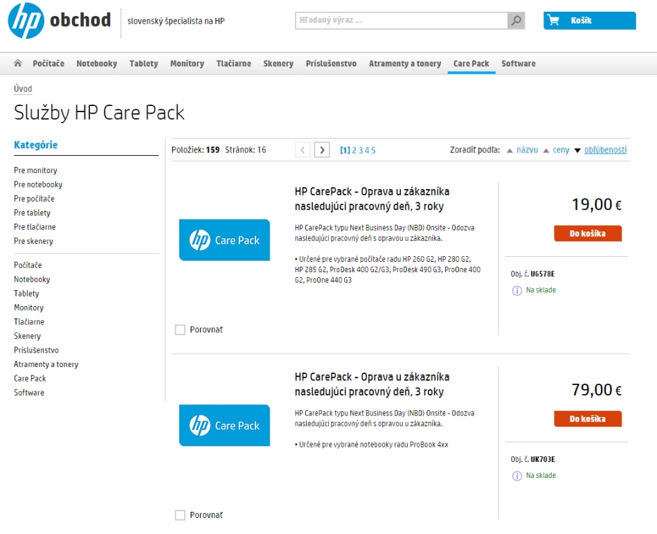Add the 19,00 € Care Pack to the cart

pos(588,233)
